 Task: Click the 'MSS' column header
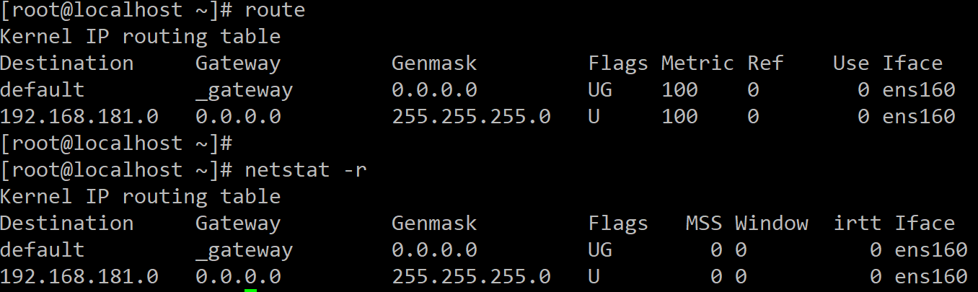click(704, 224)
